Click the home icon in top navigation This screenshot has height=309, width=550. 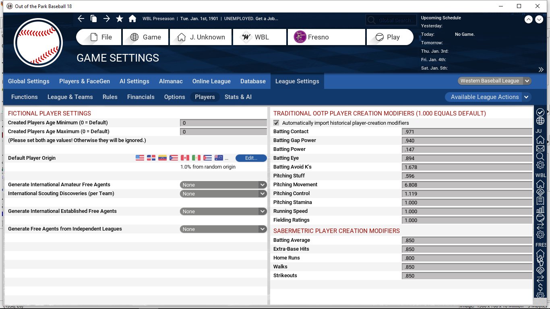pos(132,19)
